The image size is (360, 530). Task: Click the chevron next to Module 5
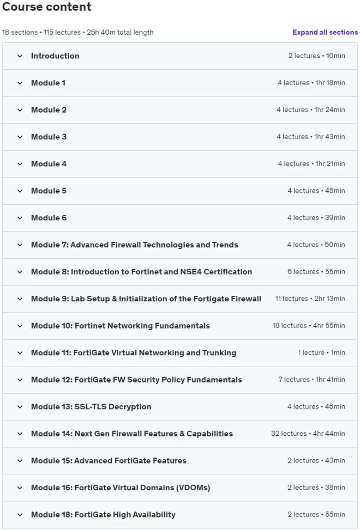[20, 191]
